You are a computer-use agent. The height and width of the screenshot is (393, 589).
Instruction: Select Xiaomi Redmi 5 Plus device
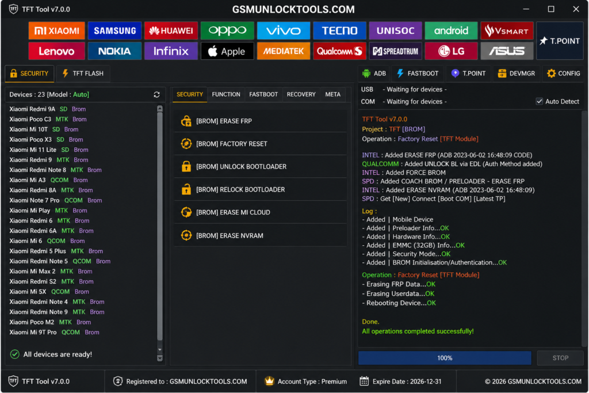[56, 251]
